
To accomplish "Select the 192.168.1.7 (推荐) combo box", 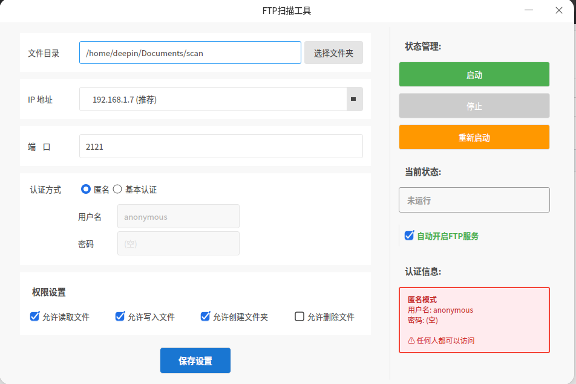I will 221,99.
